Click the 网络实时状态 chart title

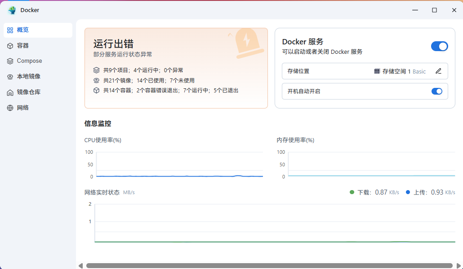102,192
